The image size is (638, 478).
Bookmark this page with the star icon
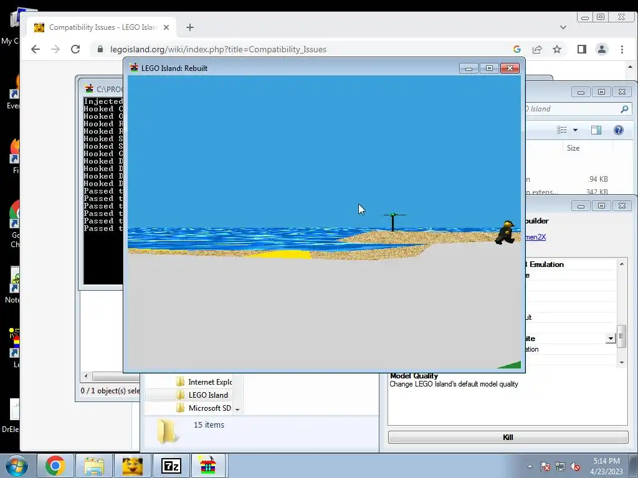pos(556,49)
